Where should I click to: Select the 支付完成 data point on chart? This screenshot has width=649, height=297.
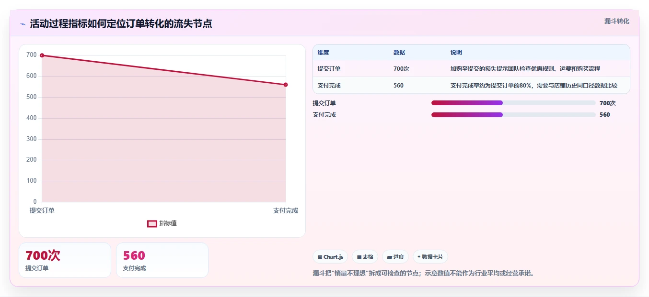(x=286, y=85)
